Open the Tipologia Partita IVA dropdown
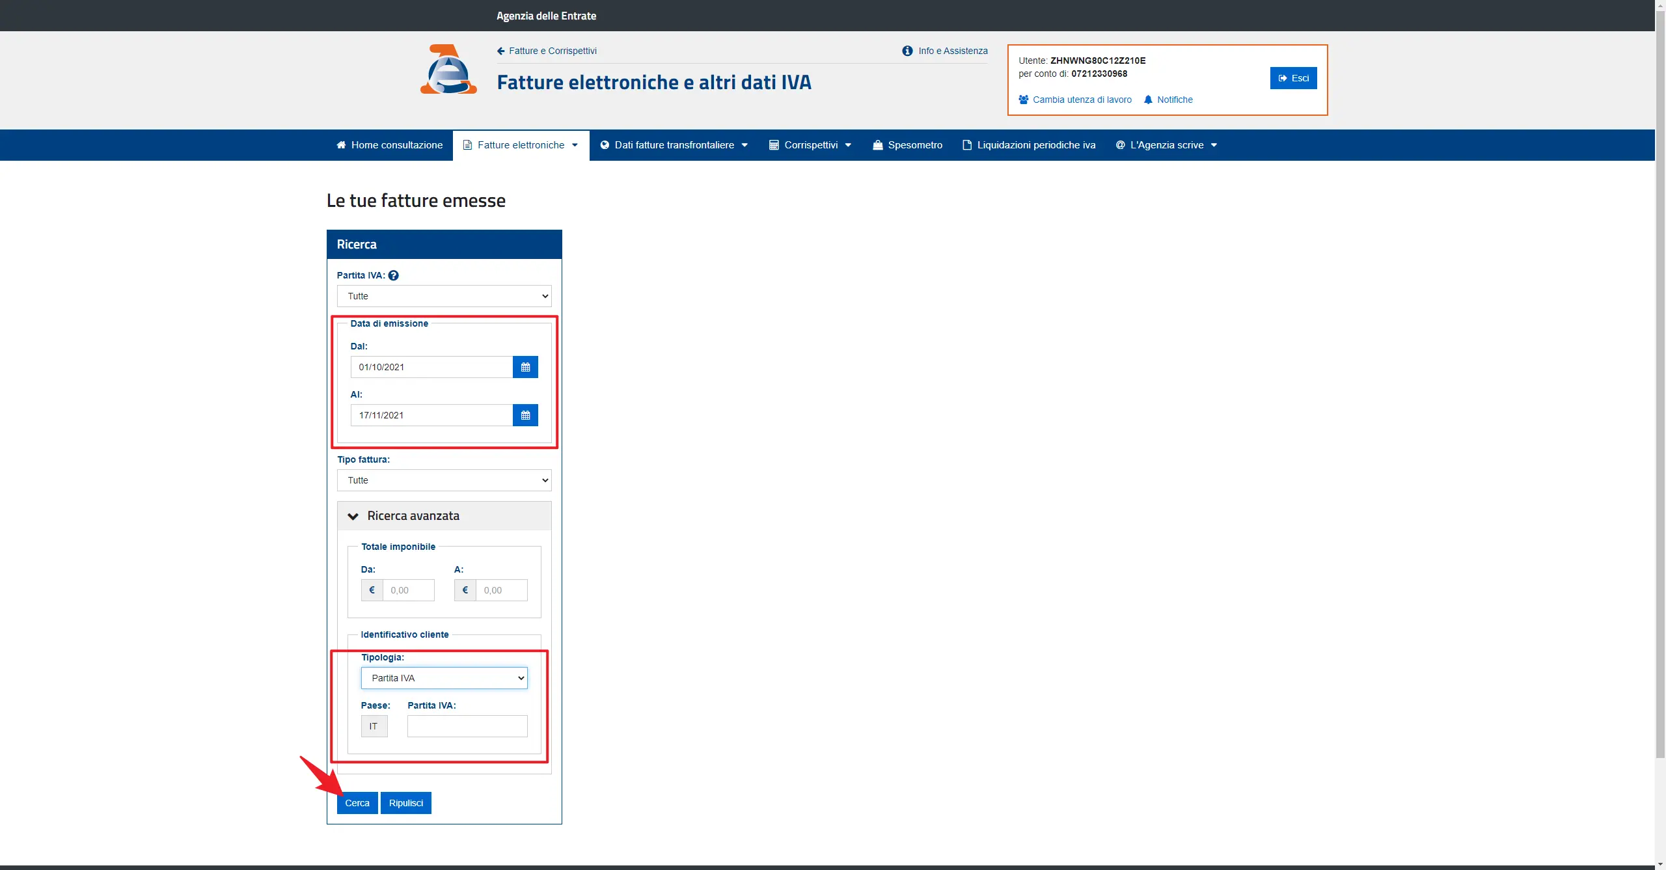Image resolution: width=1666 pixels, height=870 pixels. coord(444,678)
